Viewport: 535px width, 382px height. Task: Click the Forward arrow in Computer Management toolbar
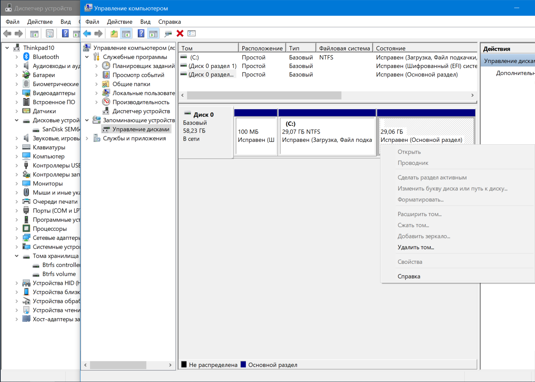click(99, 33)
